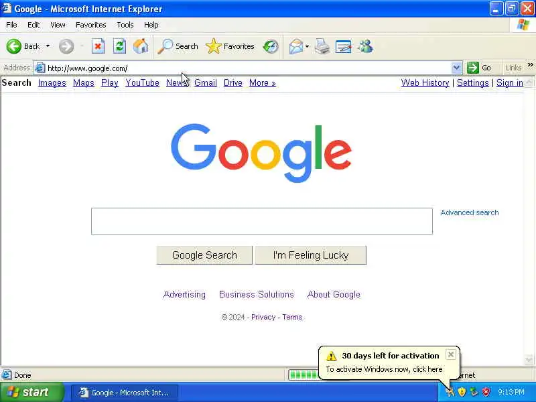Open the Gmail link
The height and width of the screenshot is (402, 536).
[206, 82]
